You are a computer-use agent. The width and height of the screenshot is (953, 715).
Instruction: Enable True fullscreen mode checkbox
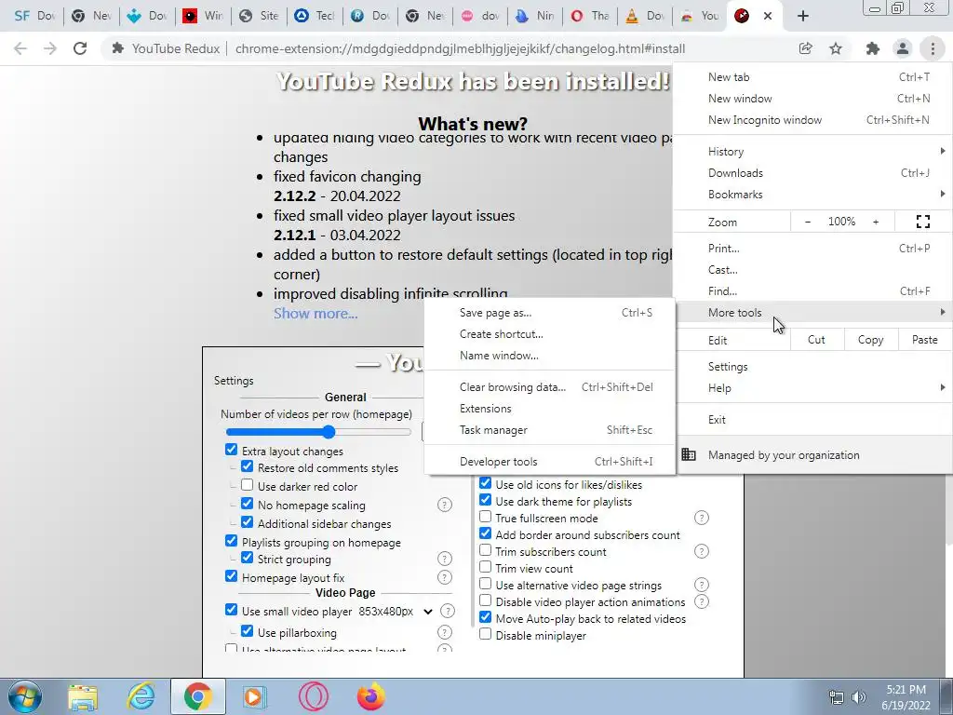[485, 516]
